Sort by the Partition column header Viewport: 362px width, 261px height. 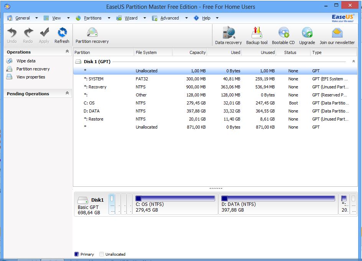[x=104, y=52]
